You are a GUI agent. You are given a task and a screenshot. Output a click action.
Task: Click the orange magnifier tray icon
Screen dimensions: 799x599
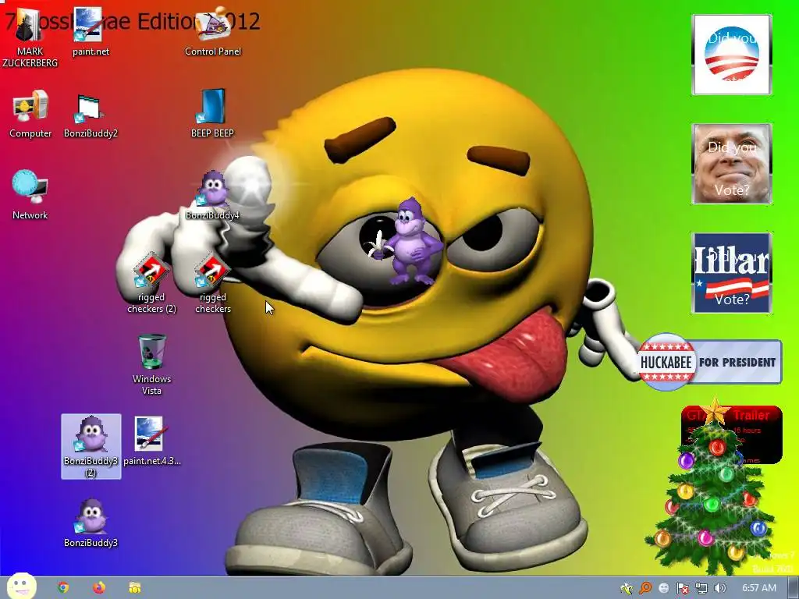point(645,588)
